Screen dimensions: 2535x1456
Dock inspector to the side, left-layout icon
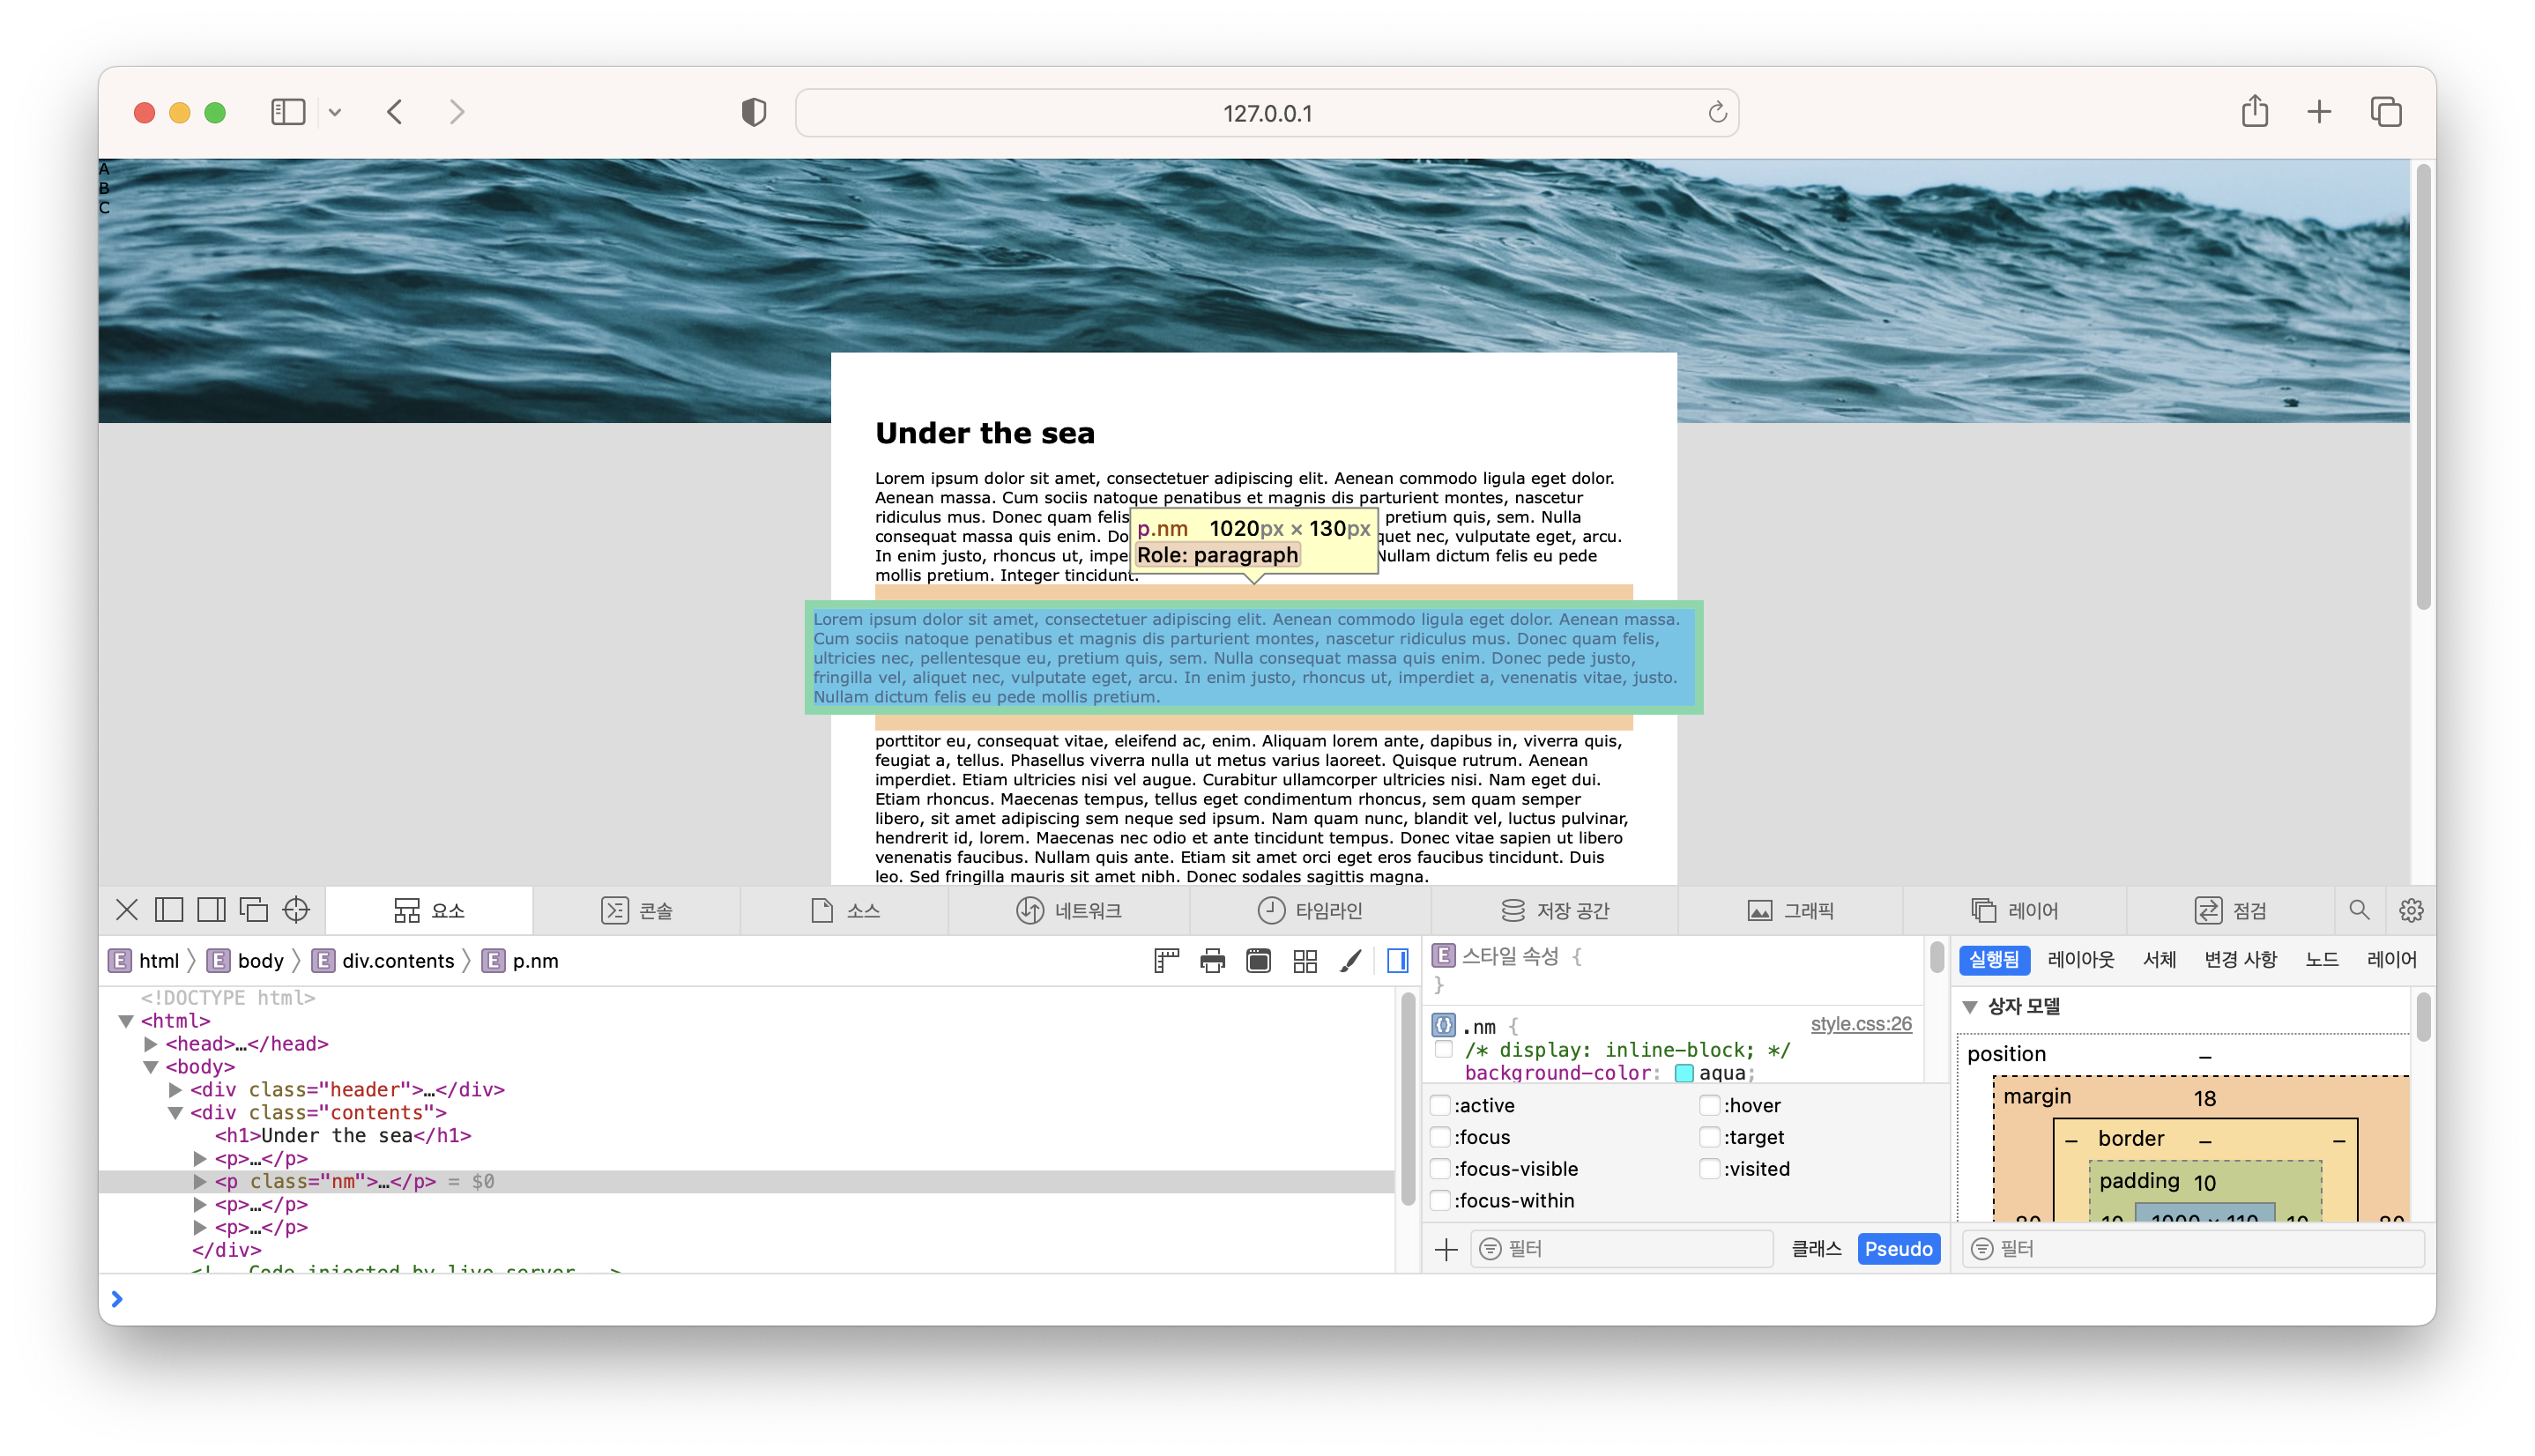click(x=169, y=910)
